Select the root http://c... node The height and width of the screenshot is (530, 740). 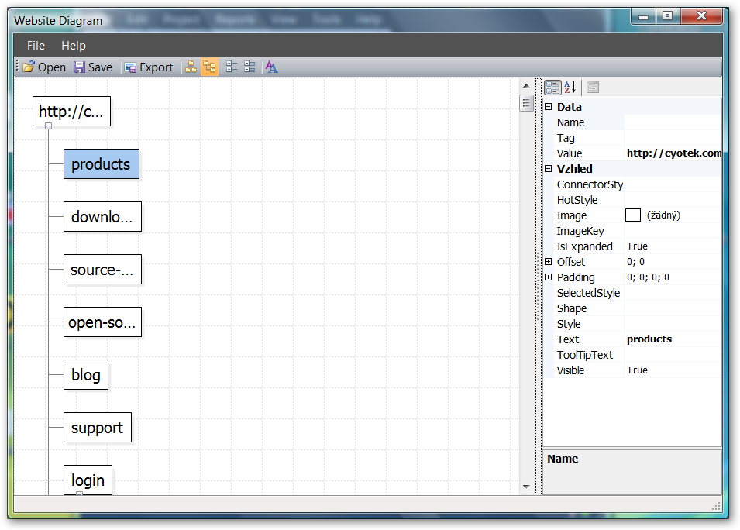pyautogui.click(x=72, y=112)
